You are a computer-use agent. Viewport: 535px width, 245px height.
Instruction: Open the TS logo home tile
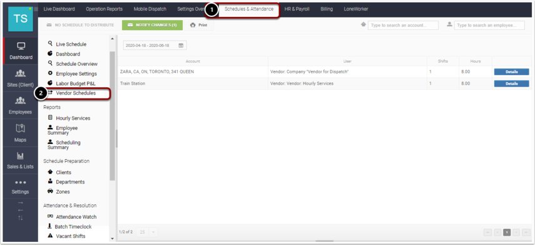pyautogui.click(x=21, y=19)
